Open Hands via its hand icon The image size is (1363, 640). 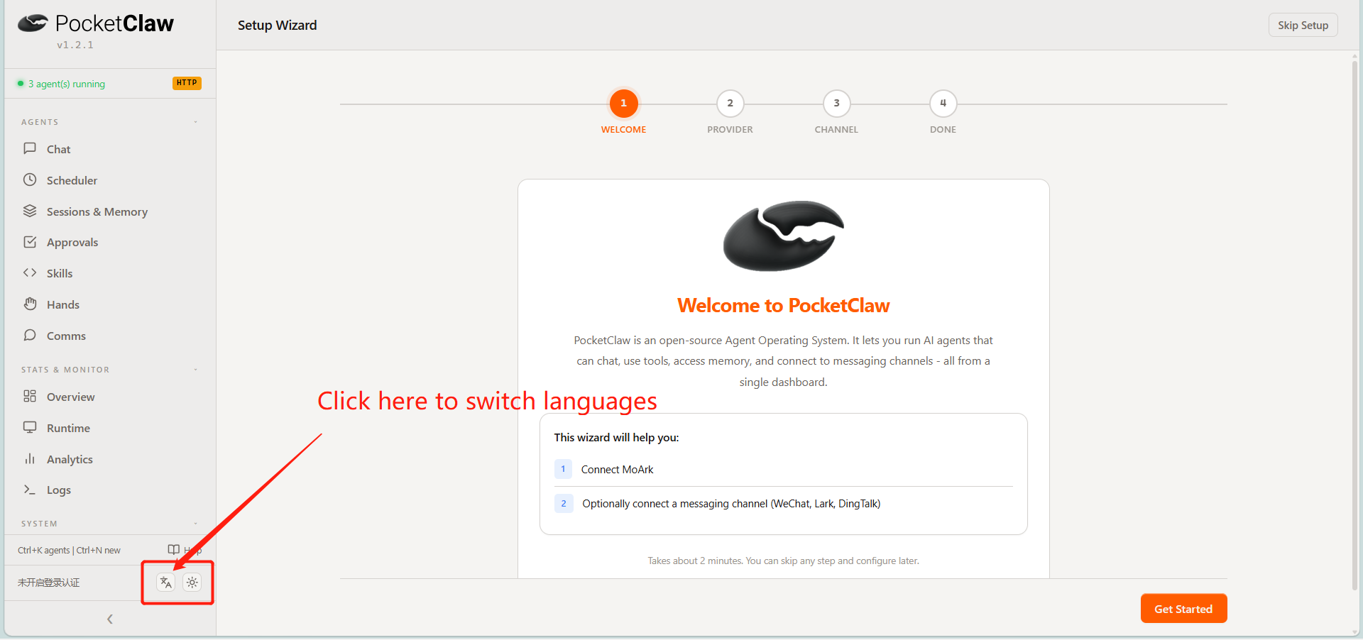(x=30, y=304)
